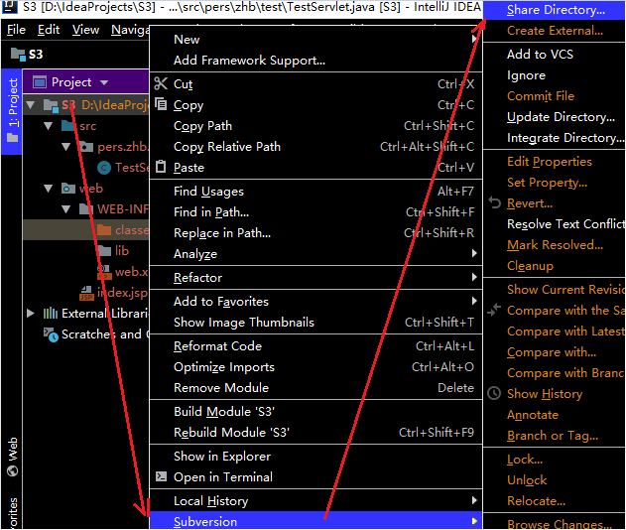The image size is (626, 530).
Task: Collapse the WEB-INF folder node
Action: click(65, 208)
